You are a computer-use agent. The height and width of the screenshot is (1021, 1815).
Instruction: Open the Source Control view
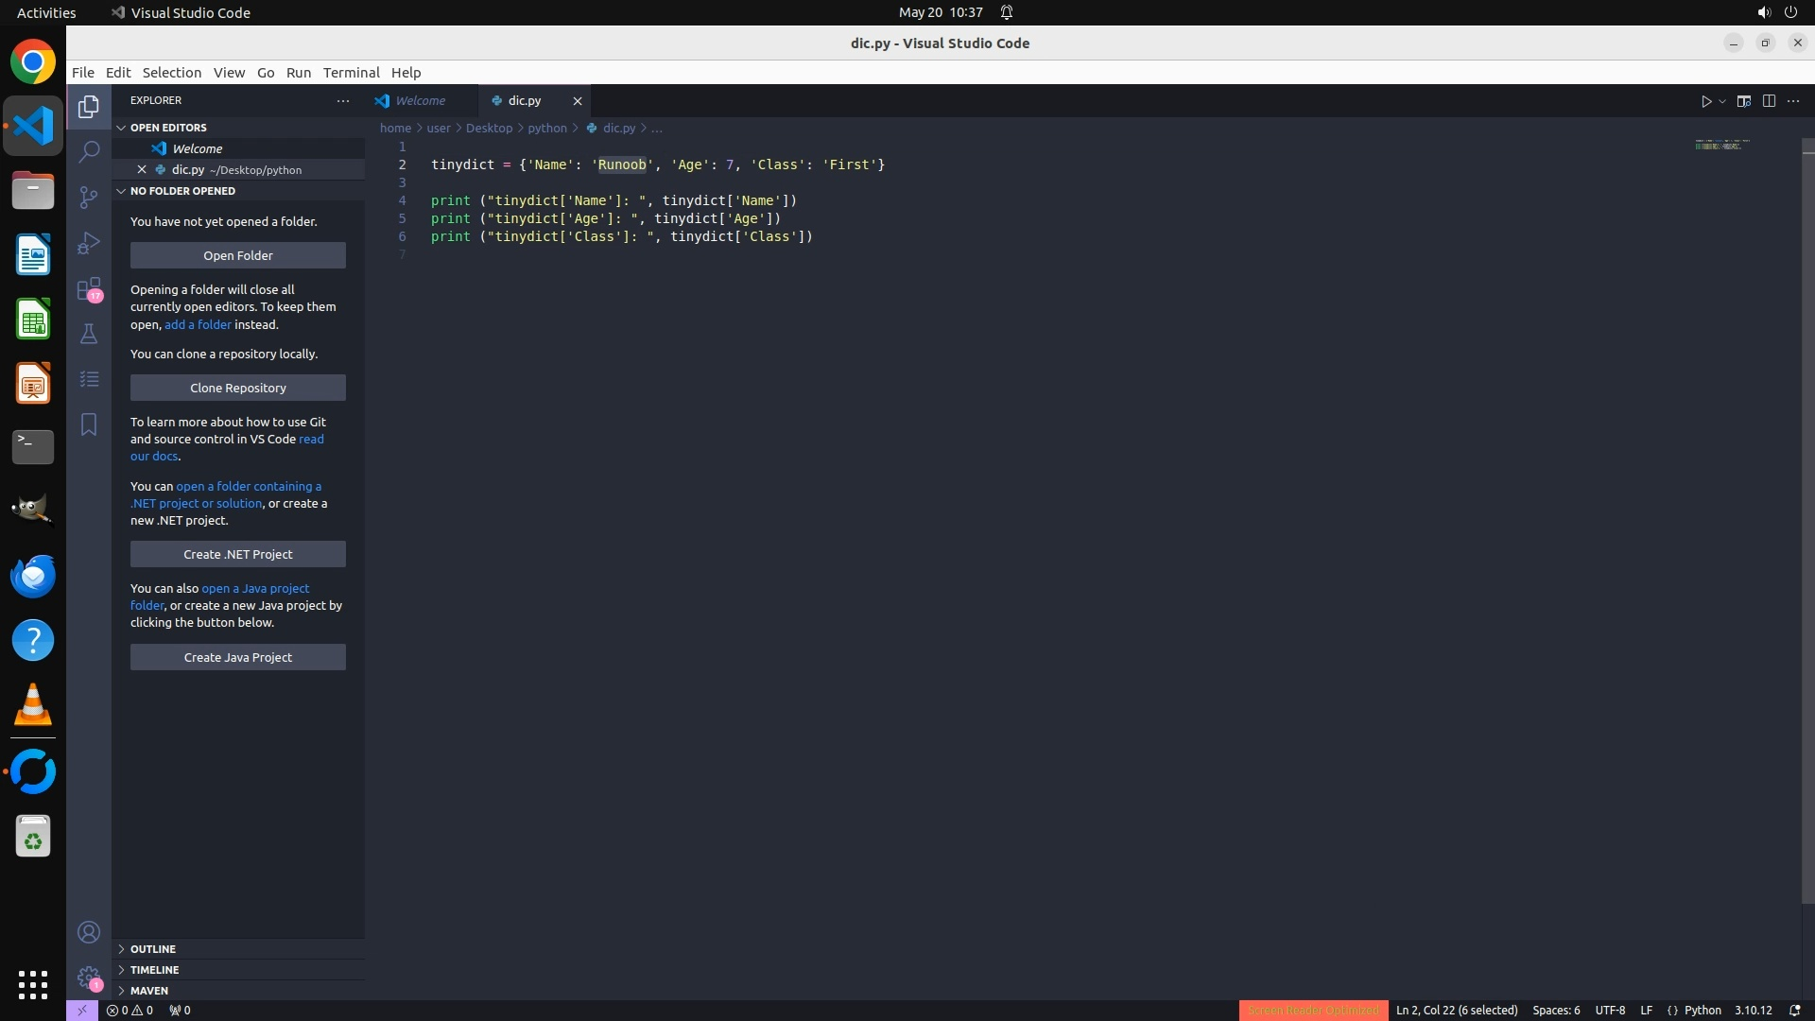[89, 197]
